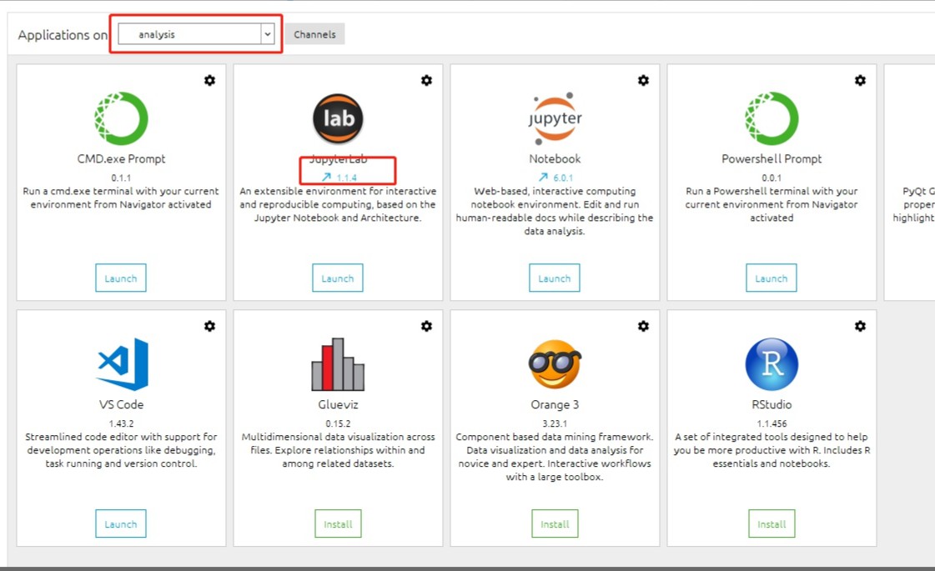
Task: Install RStudio
Action: (x=772, y=523)
